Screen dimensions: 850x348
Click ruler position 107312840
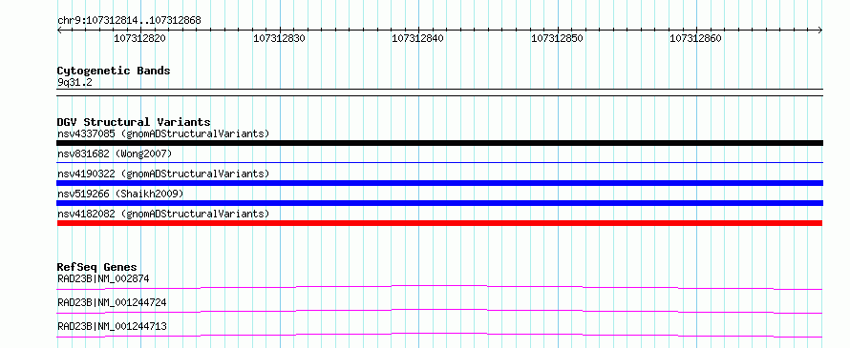[418, 38]
